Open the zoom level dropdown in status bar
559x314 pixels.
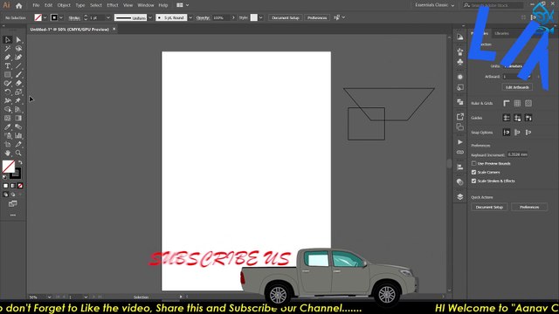coord(49,297)
